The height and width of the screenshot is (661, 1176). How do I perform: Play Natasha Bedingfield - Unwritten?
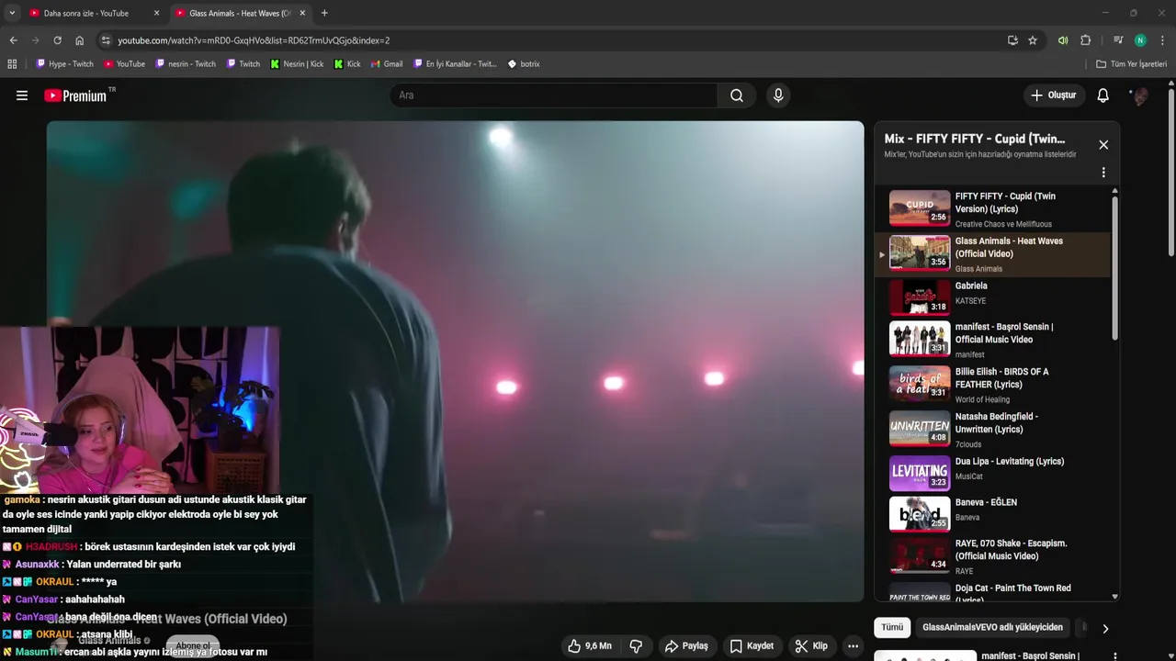[992, 430]
